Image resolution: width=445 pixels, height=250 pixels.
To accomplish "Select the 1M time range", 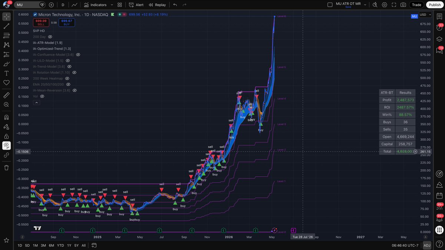I will click(35, 245).
